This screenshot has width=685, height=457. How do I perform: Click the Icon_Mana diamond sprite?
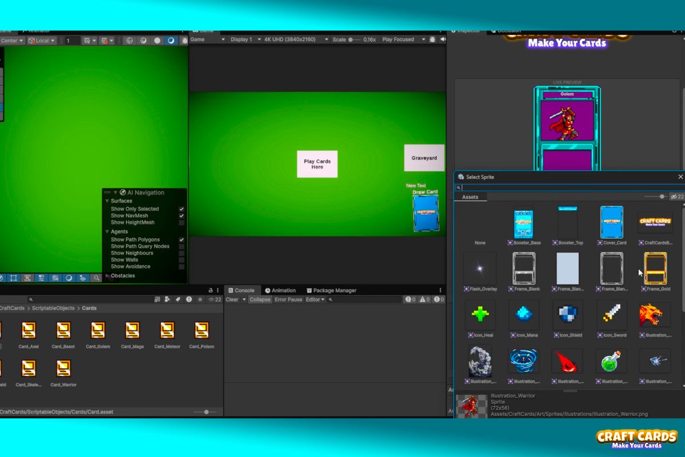(524, 315)
